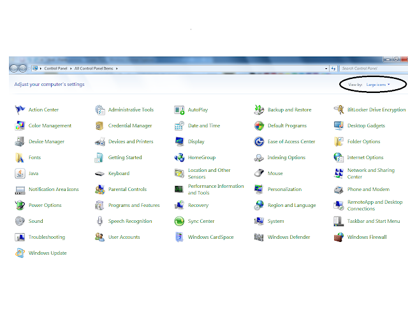Open the Windows Firewall icon

[339, 237]
